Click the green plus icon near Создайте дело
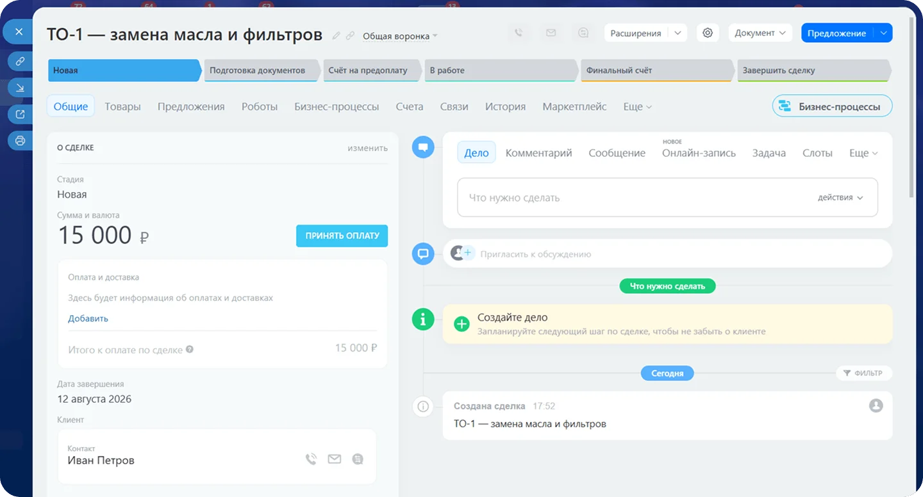The width and height of the screenshot is (923, 497). pyautogui.click(x=462, y=324)
